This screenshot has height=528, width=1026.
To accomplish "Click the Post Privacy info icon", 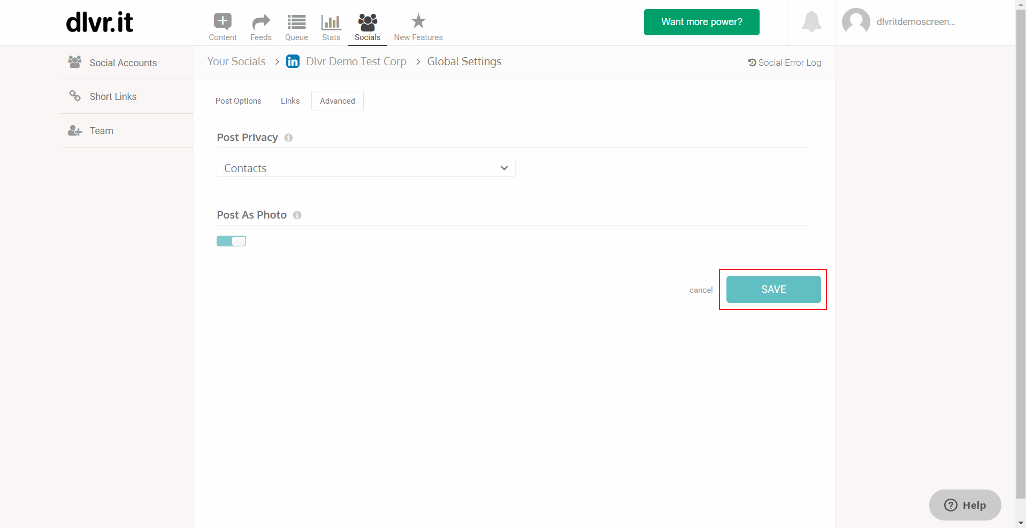I will 288,138.
